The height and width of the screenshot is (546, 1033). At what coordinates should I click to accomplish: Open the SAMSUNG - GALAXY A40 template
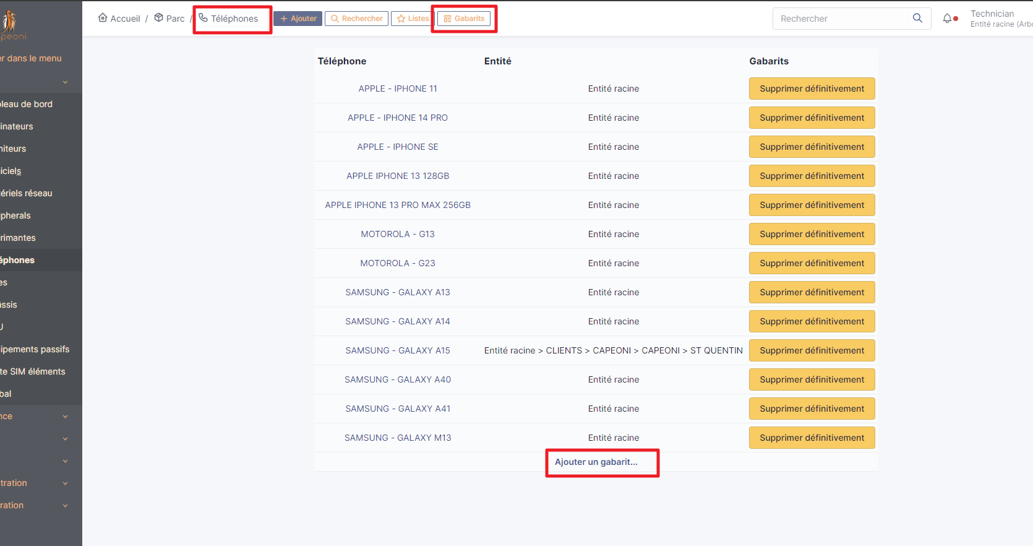coord(398,379)
